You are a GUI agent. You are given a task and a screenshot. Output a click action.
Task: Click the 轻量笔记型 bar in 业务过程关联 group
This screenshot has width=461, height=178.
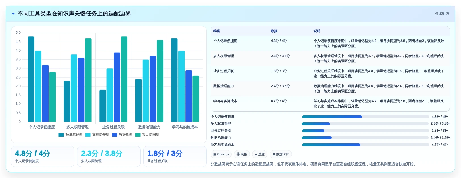click(102, 106)
